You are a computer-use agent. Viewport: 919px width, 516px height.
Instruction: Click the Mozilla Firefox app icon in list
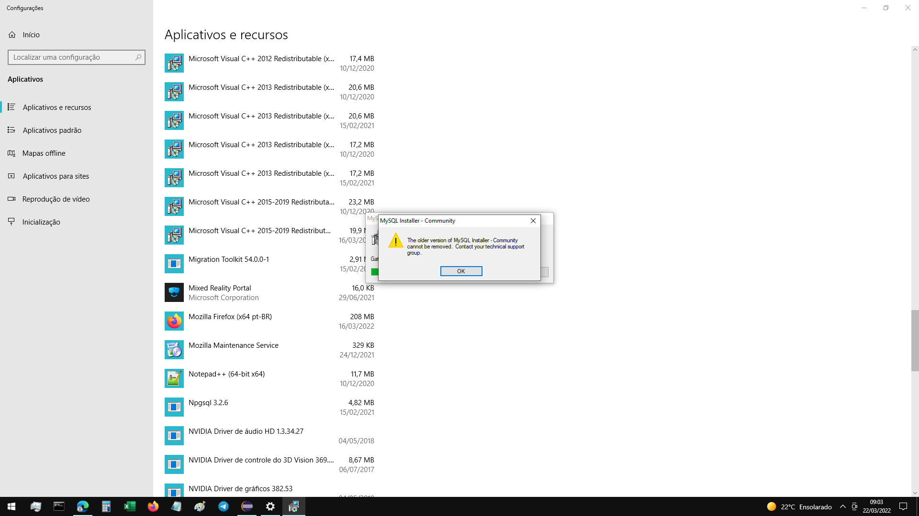pyautogui.click(x=174, y=321)
